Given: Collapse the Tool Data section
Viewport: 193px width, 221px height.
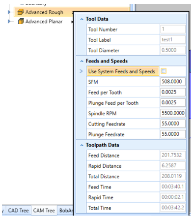Looking at the screenshot, I should click(82, 19).
